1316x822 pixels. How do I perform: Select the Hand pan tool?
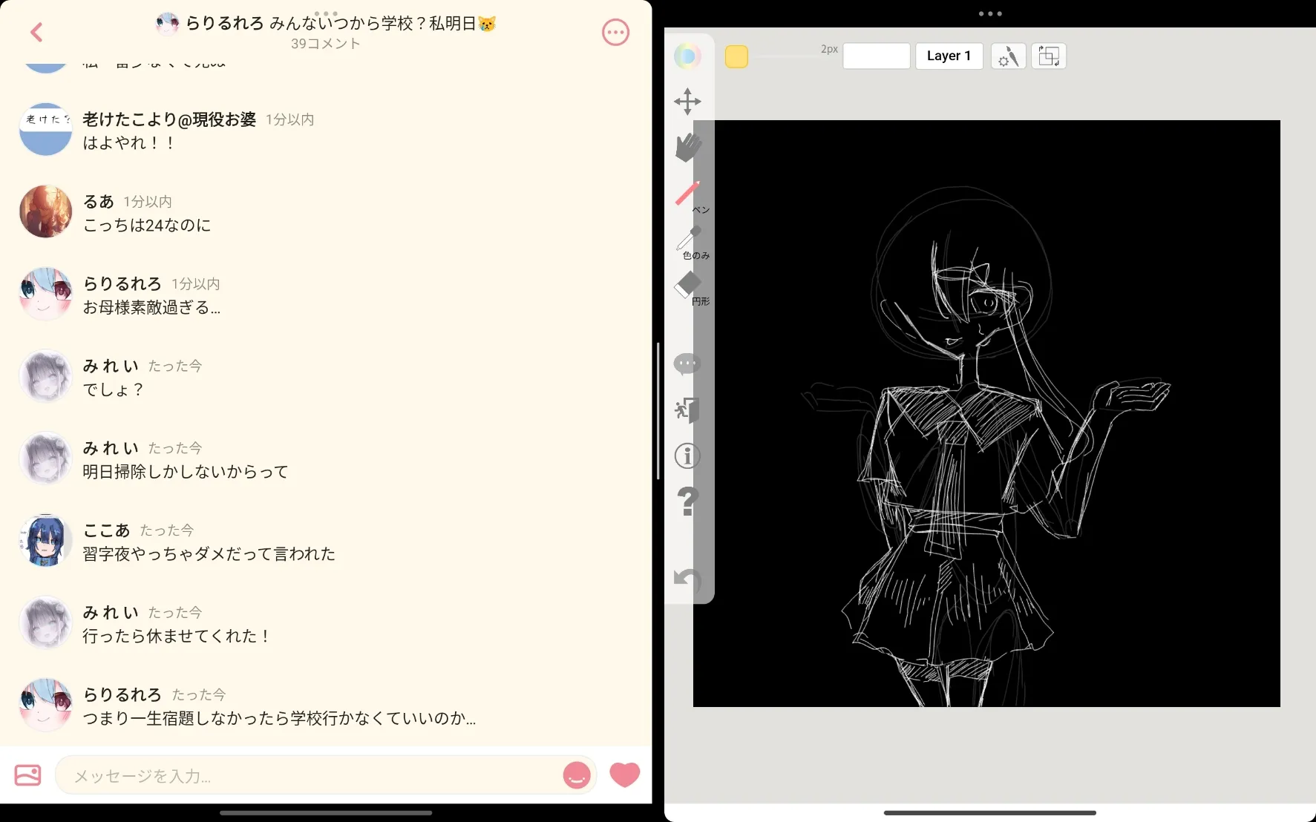point(688,147)
